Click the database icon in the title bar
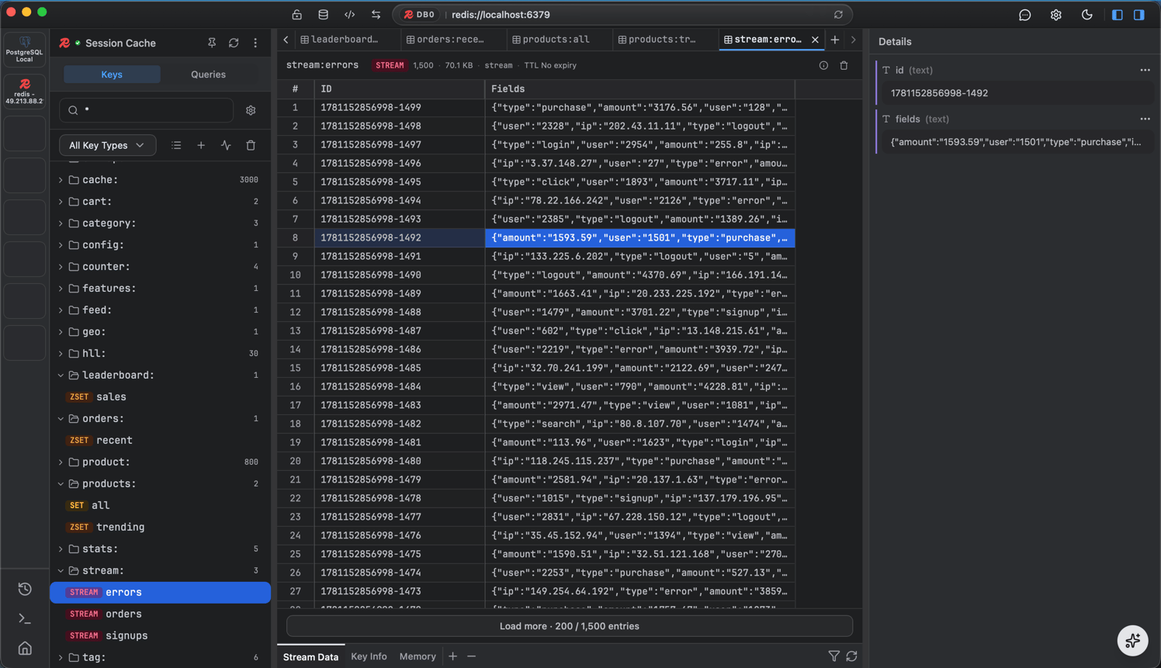The width and height of the screenshot is (1161, 668). tap(324, 15)
